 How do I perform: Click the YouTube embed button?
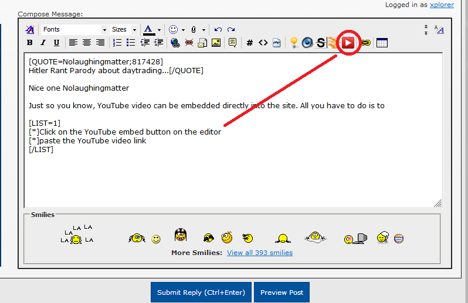coord(348,43)
